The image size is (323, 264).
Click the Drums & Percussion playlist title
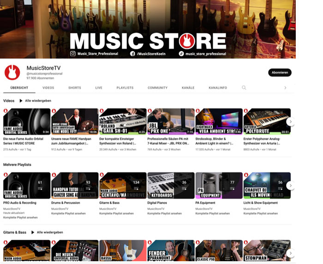(x=66, y=203)
